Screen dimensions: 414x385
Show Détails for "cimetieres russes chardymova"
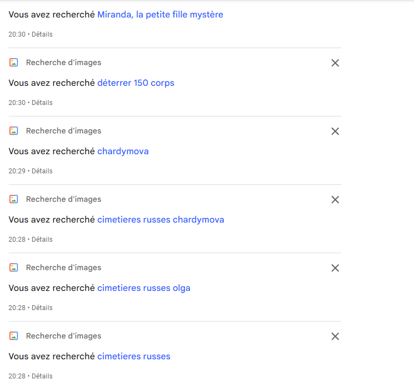[x=42, y=240]
